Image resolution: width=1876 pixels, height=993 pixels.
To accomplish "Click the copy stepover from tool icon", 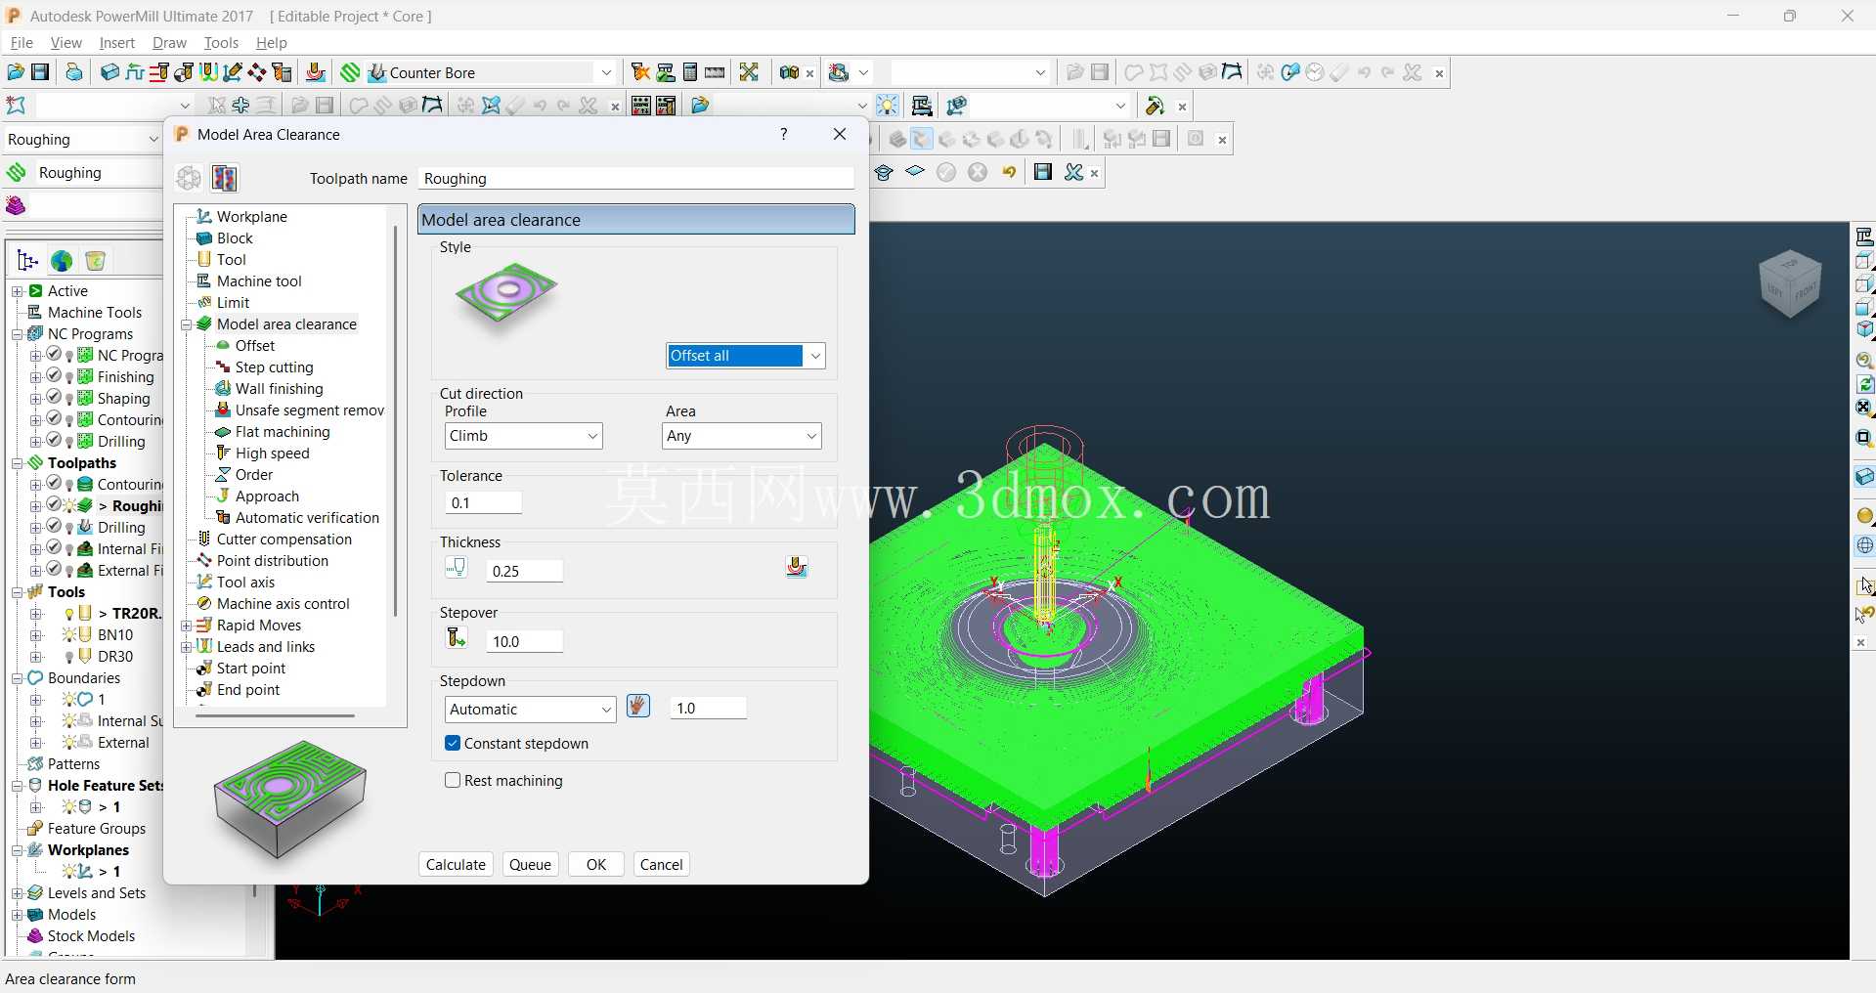I will point(456,638).
